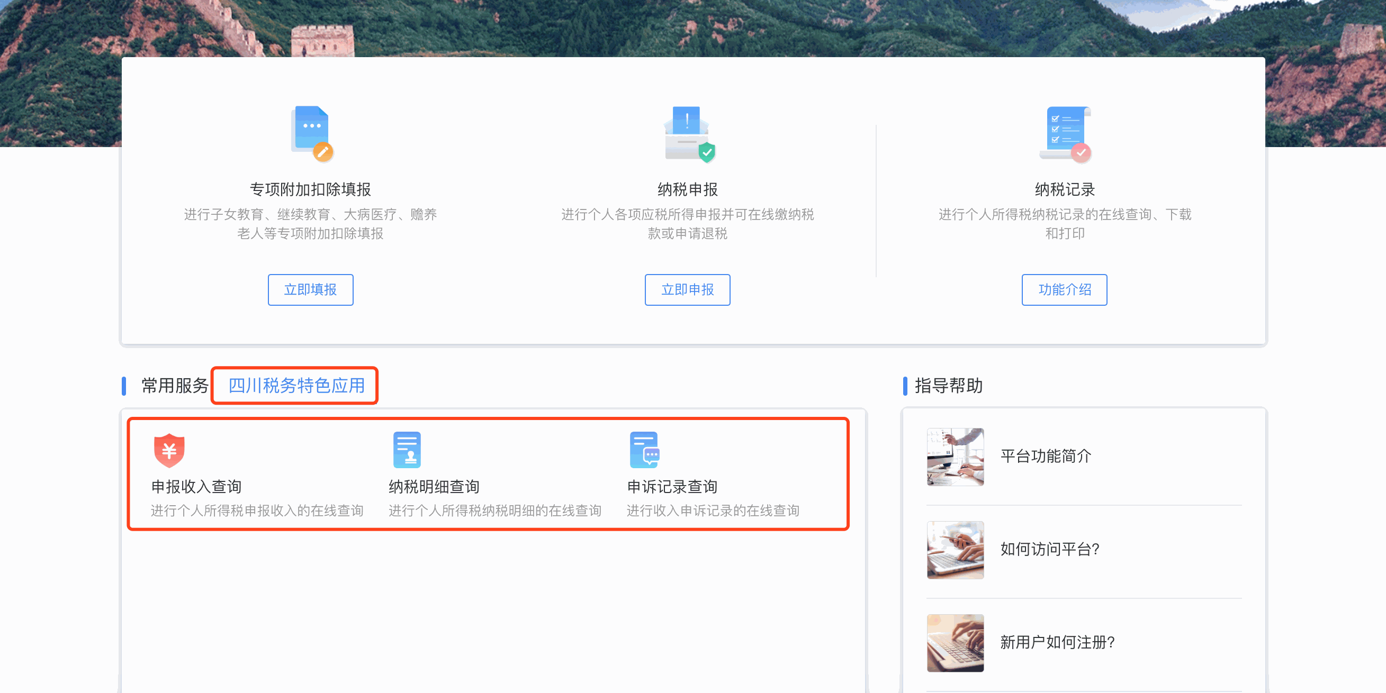Screen dimensions: 1386x693
Task: Open the 申报收入查询 service link
Action: tap(196, 486)
